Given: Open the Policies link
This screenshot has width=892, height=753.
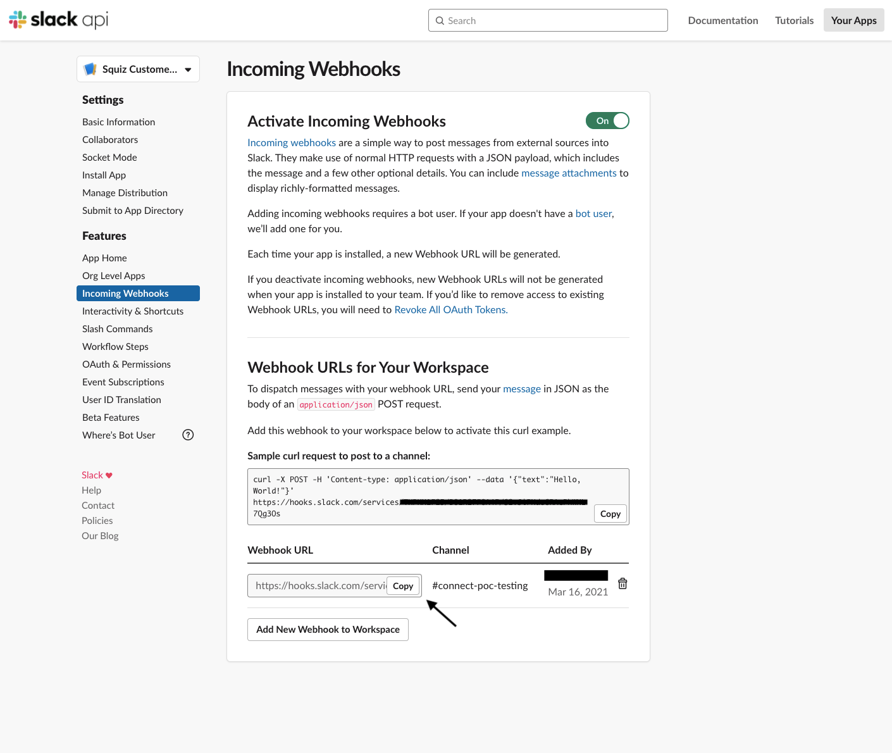Looking at the screenshot, I should click(97, 521).
